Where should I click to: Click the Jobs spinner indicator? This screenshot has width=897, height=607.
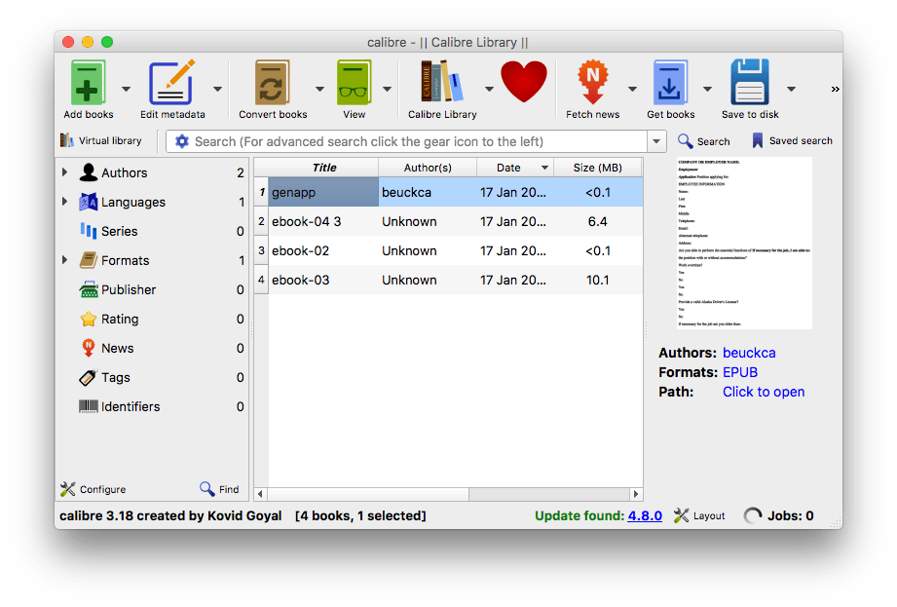752,515
